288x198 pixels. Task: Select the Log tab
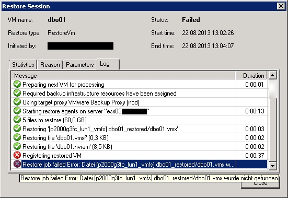[108, 64]
